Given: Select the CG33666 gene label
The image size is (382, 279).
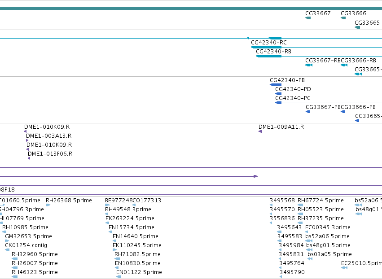Looking at the screenshot, I should coord(353,13).
